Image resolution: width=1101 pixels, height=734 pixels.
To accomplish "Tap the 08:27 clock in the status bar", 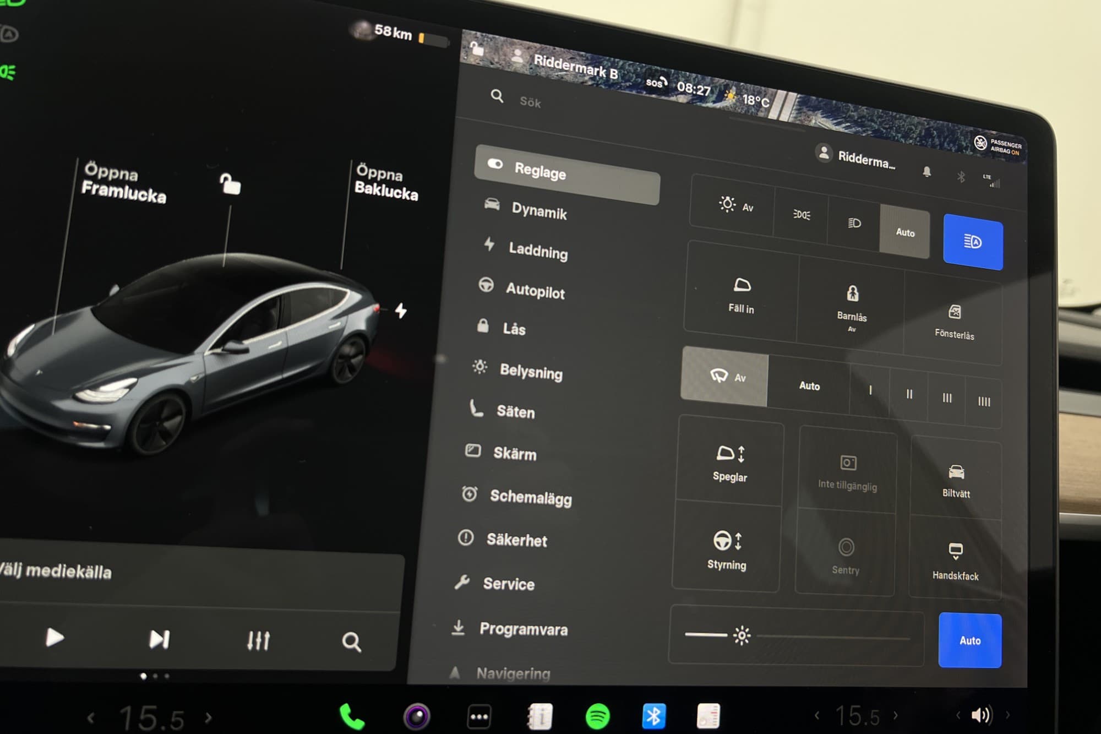I will click(x=694, y=88).
